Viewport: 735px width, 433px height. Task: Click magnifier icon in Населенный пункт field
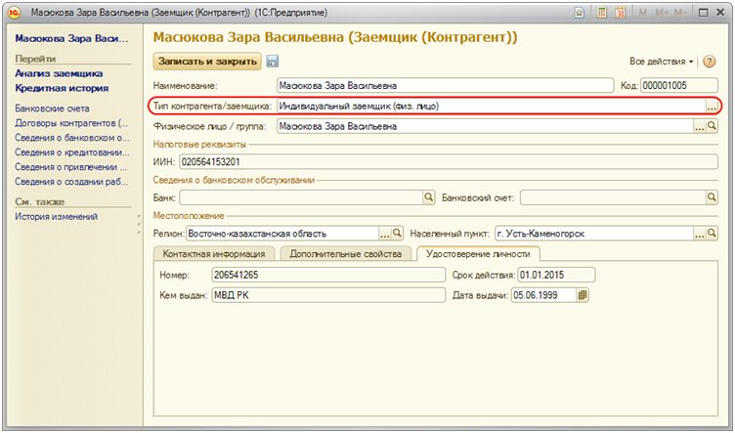pos(712,234)
